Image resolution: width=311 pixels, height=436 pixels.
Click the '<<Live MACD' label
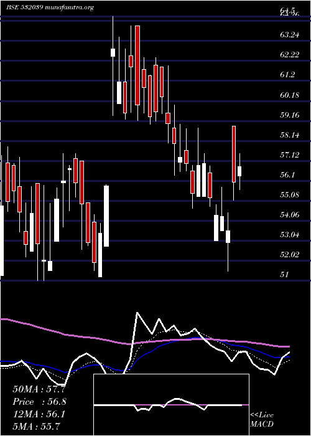tap(262, 419)
